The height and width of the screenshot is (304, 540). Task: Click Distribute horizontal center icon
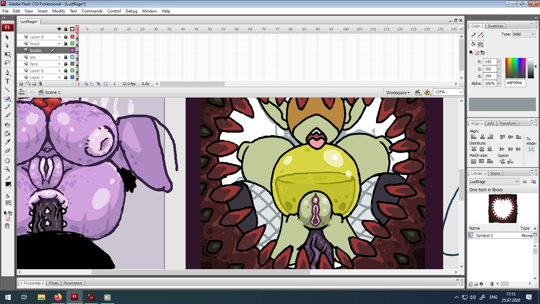(510, 149)
